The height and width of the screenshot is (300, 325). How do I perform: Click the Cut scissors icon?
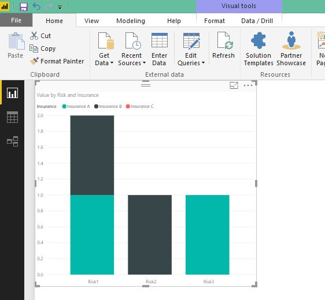[34, 36]
